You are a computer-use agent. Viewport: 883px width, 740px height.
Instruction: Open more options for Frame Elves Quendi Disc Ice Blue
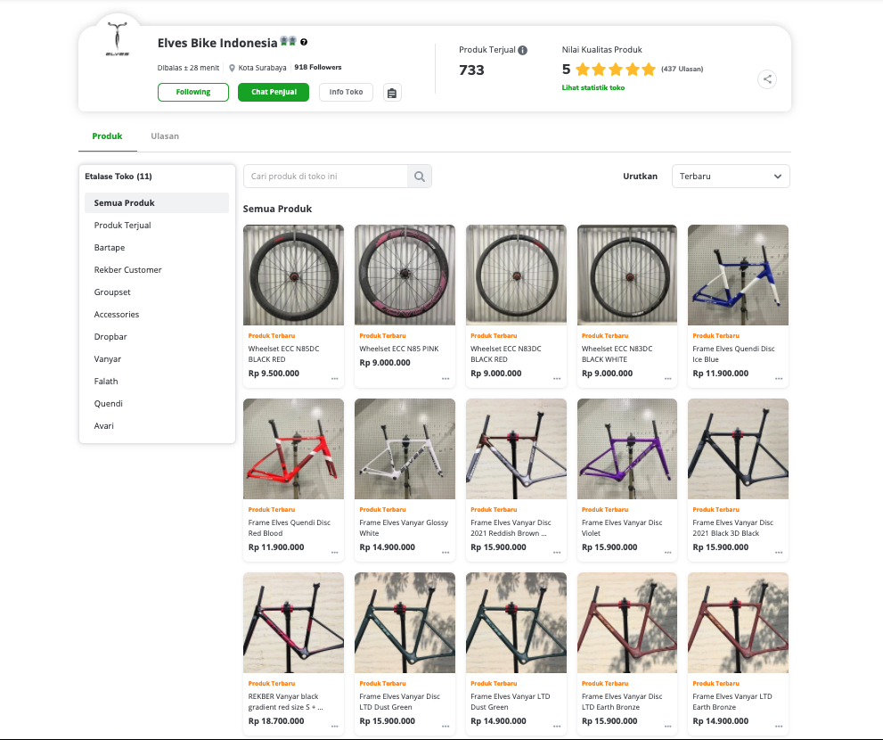(779, 379)
